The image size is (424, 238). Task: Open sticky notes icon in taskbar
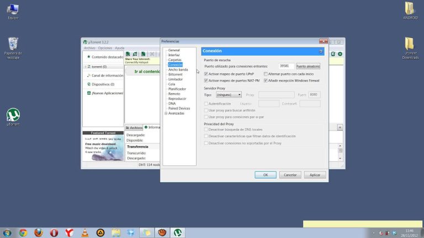146,232
